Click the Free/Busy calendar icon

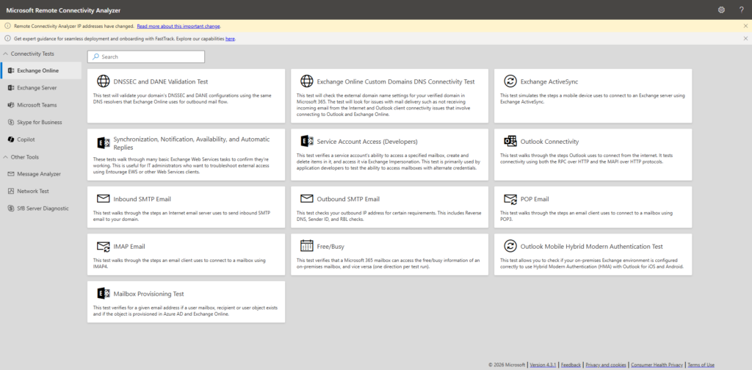305,245
